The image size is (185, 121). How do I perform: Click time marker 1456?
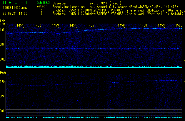coord(121,25)
